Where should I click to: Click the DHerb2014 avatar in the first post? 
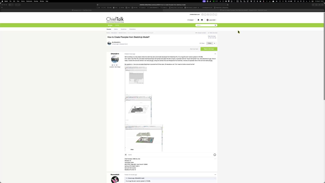pyautogui.click(x=115, y=59)
